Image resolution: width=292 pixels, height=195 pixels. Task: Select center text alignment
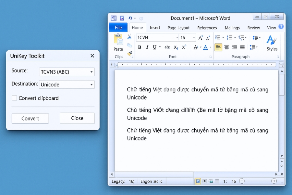click(226, 47)
